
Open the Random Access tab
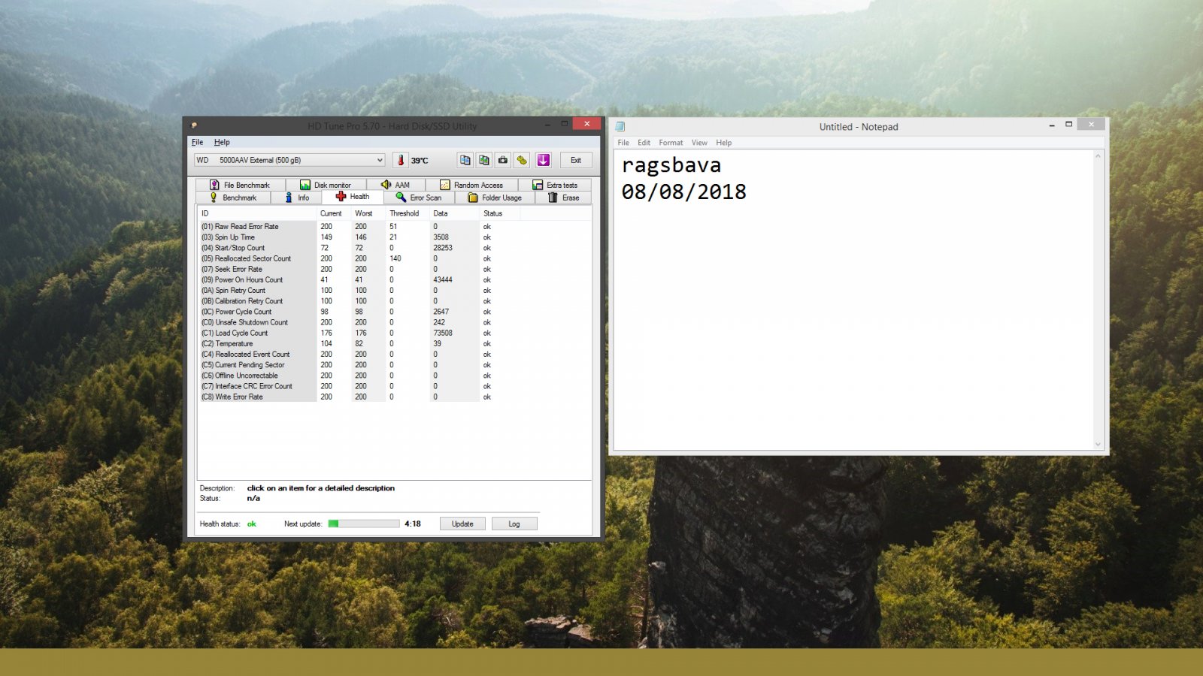471,185
